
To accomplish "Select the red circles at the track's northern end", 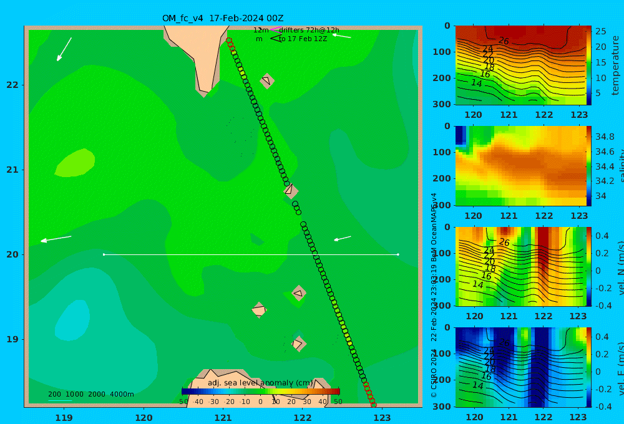I will (230, 44).
